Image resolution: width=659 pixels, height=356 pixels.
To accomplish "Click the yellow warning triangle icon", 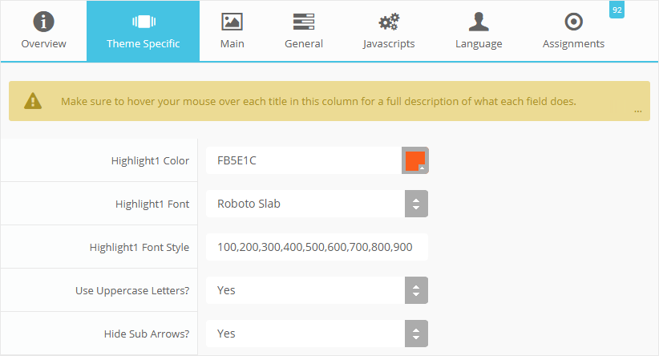I will (32, 101).
